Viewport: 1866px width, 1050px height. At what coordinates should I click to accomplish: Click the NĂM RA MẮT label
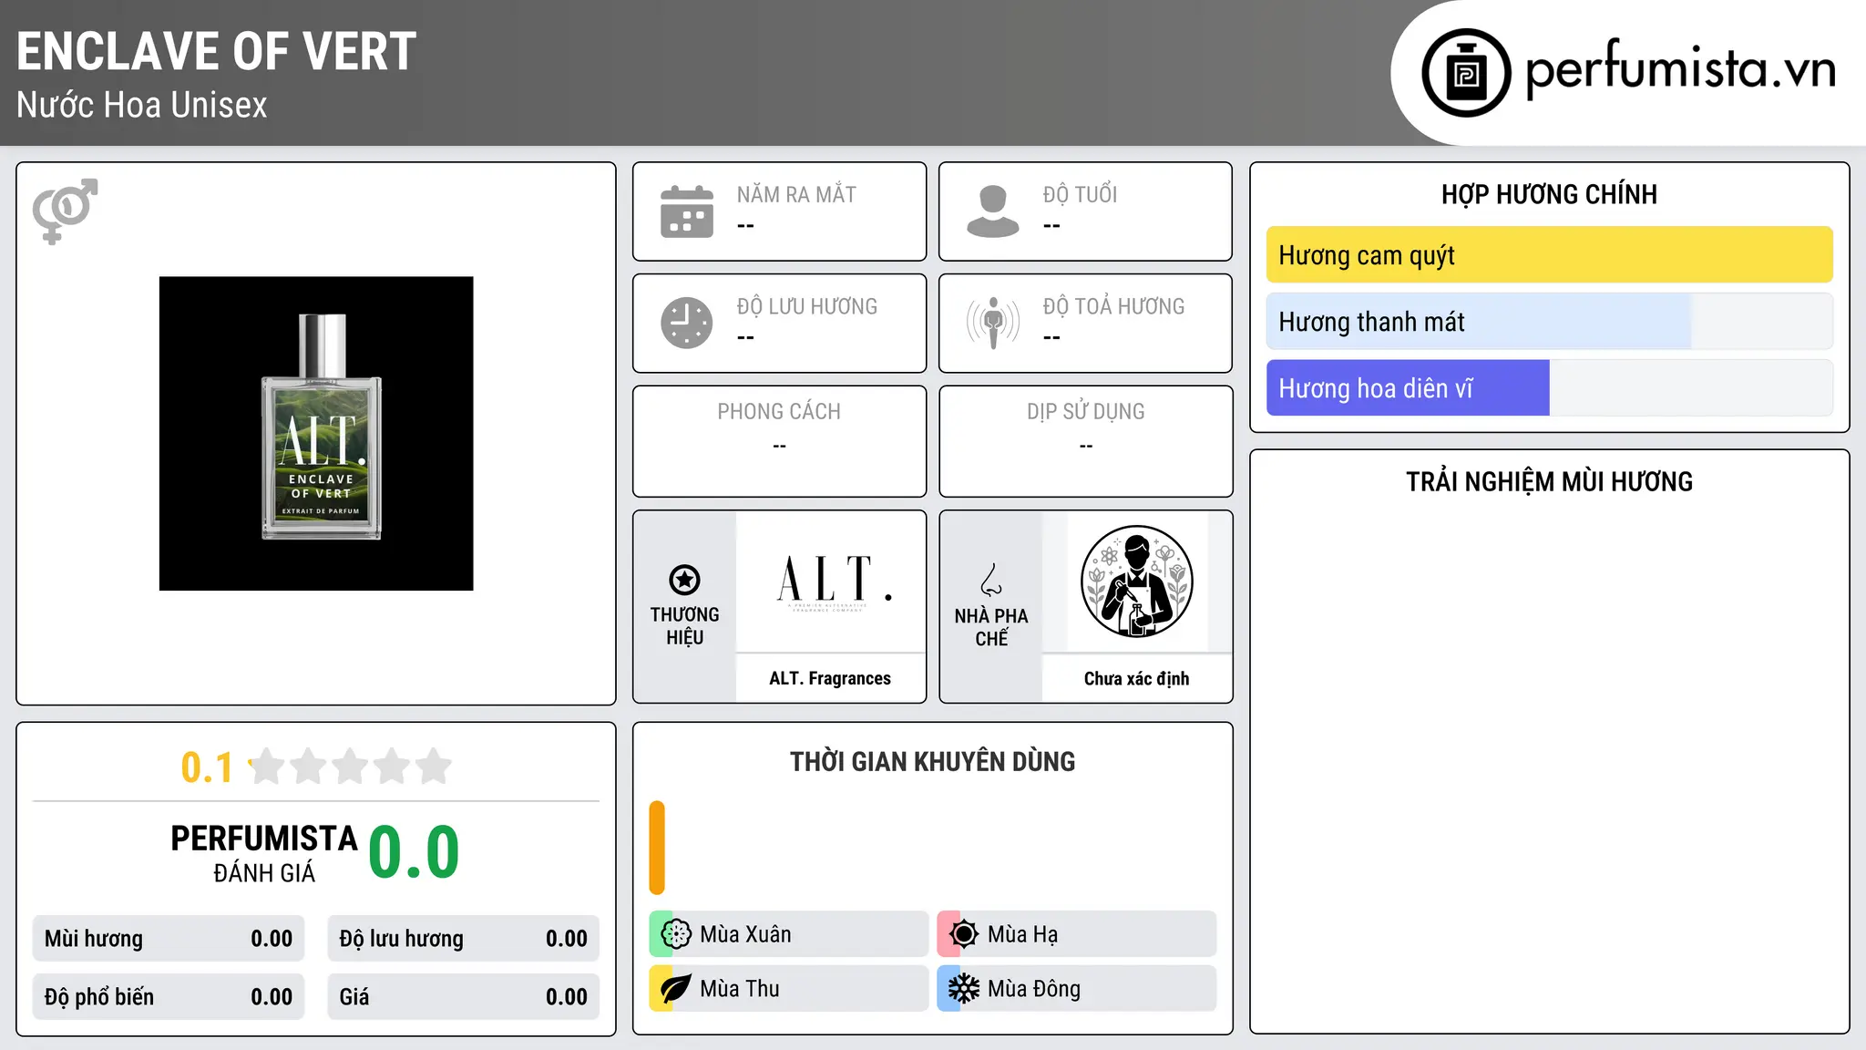796,194
